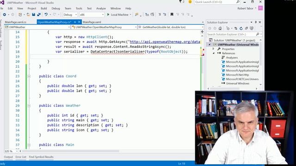The image size is (296, 166).
Task: Switch to the MainPage.xaml.cs tab
Action: point(15,22)
